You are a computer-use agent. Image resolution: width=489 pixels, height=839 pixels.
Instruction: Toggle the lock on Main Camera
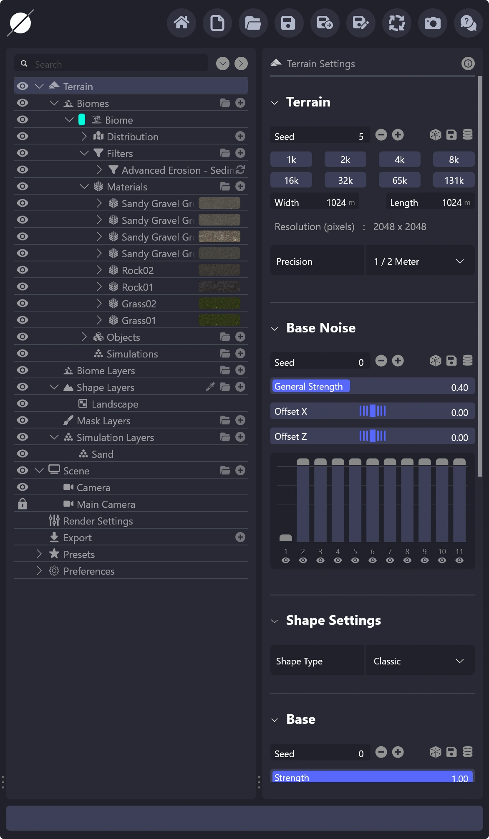[23, 504]
